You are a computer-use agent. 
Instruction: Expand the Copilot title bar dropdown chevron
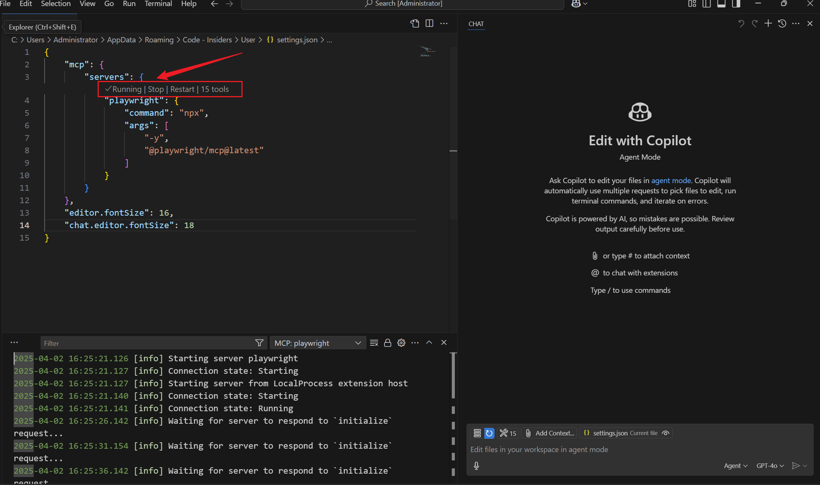tap(585, 4)
